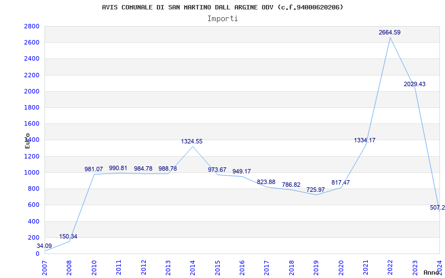Select the 949.17 value label
Image resolution: width=445 pixels, height=278 pixels.
[x=241, y=171]
